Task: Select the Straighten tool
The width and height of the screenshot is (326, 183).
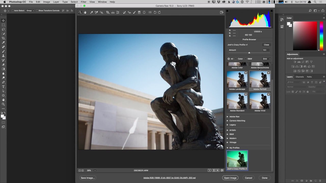Action: (113, 12)
